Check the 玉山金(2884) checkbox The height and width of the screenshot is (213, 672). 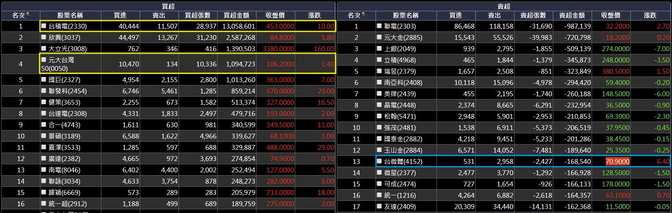tap(379, 150)
